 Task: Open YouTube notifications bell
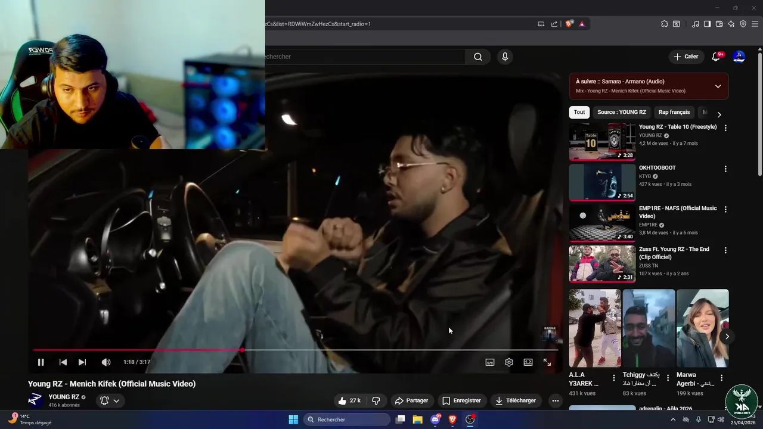[x=716, y=57]
